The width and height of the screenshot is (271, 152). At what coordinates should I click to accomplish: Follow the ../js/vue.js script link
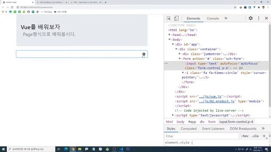(210, 97)
